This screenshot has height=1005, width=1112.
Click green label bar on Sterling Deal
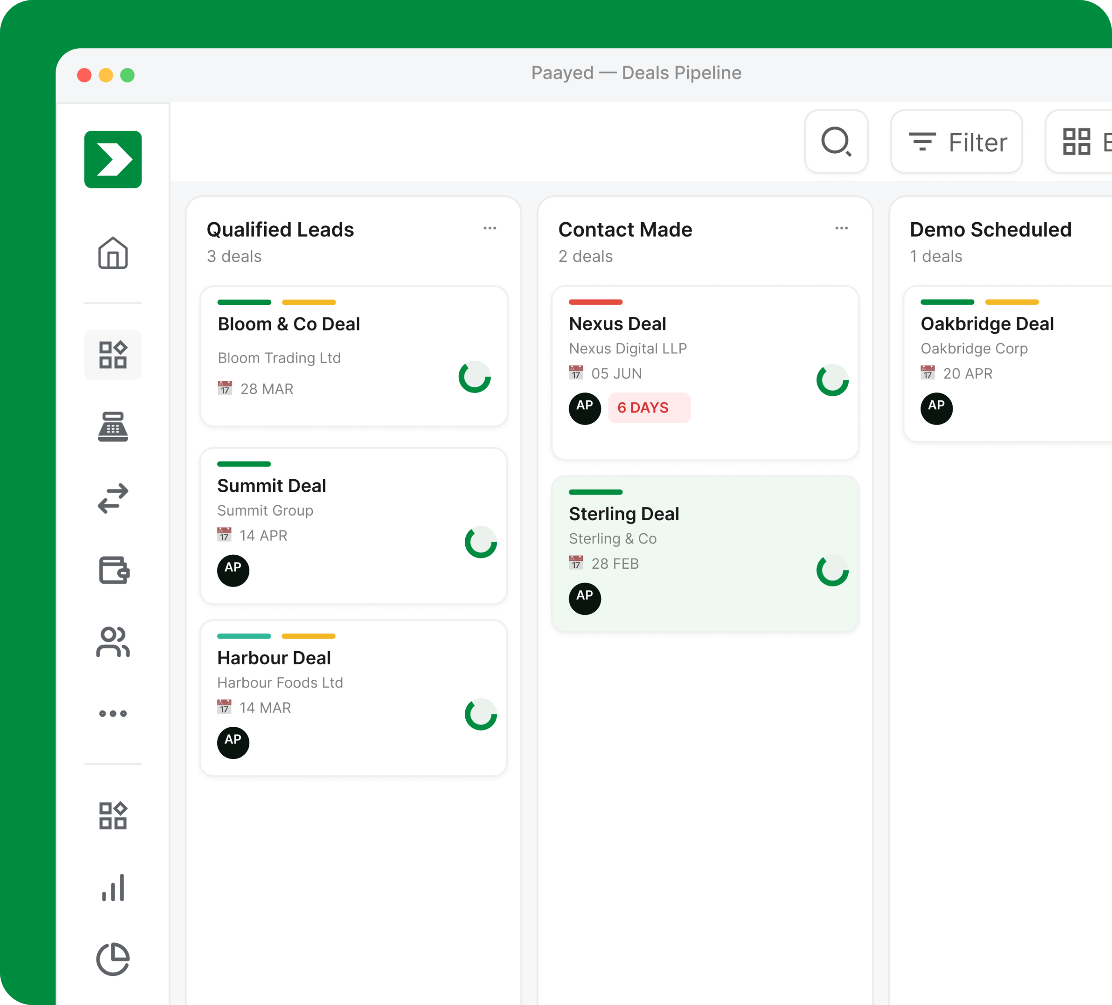595,492
